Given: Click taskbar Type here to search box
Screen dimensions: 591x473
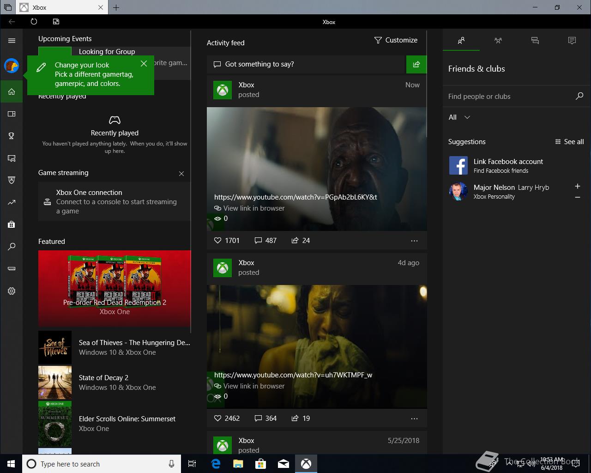Looking at the screenshot, I should tap(101, 464).
